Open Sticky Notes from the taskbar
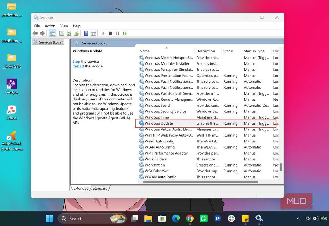 click(x=245, y=219)
